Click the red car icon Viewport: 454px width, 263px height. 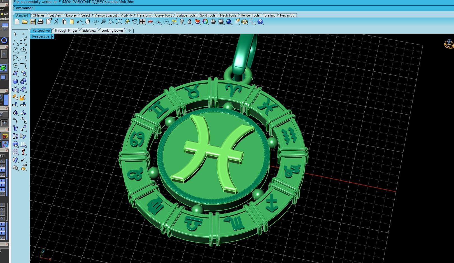pos(150,22)
